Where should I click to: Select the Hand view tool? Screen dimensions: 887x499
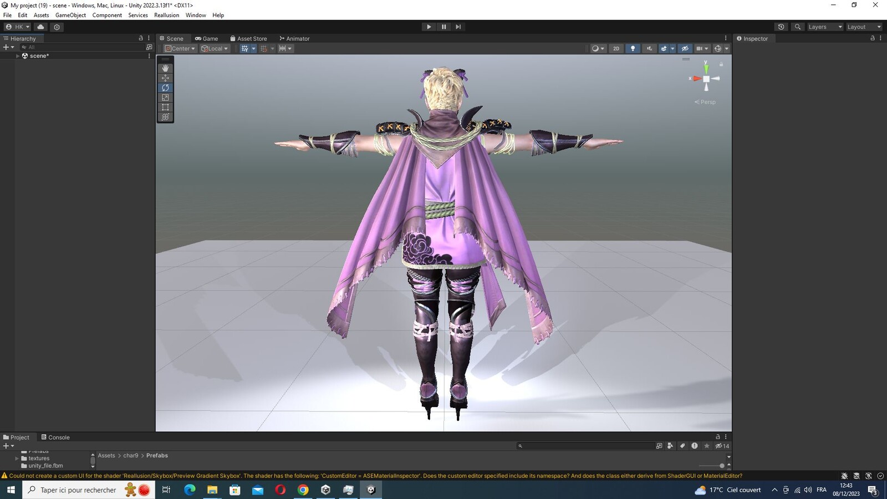click(x=165, y=68)
